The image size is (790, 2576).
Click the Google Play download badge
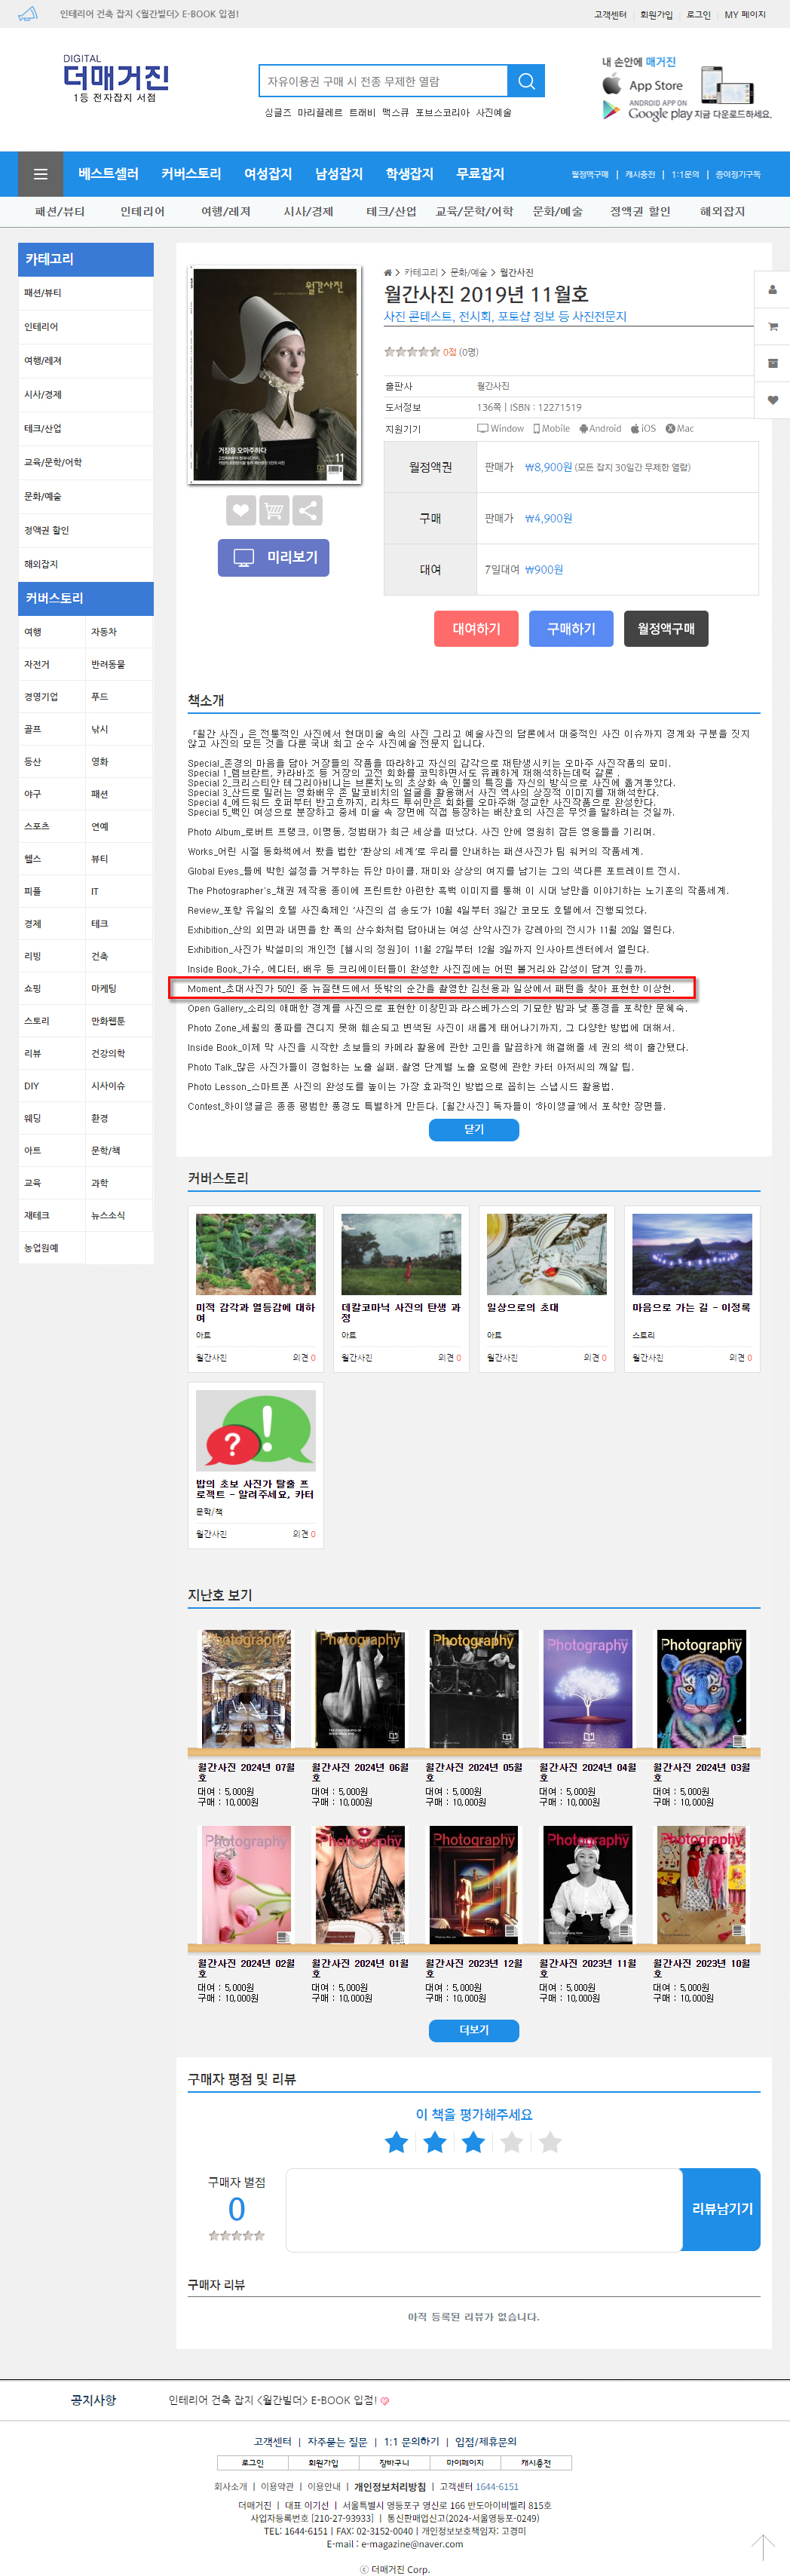tap(646, 112)
